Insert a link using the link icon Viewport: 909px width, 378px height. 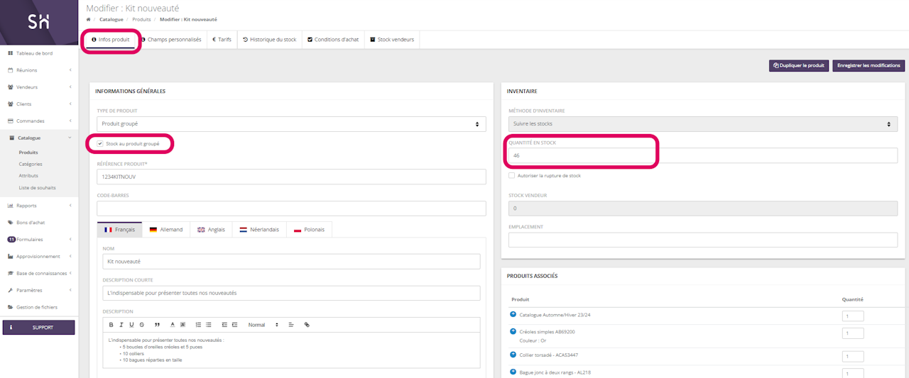click(307, 325)
